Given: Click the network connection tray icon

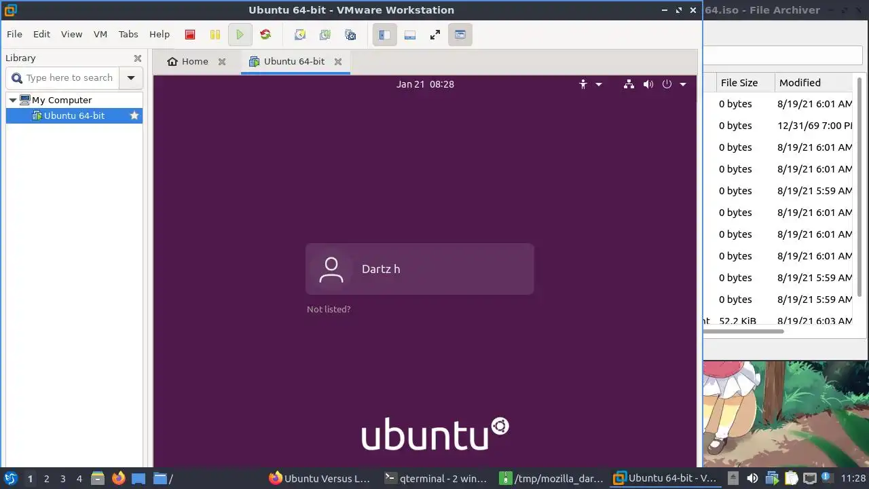Looking at the screenshot, I should (810, 479).
